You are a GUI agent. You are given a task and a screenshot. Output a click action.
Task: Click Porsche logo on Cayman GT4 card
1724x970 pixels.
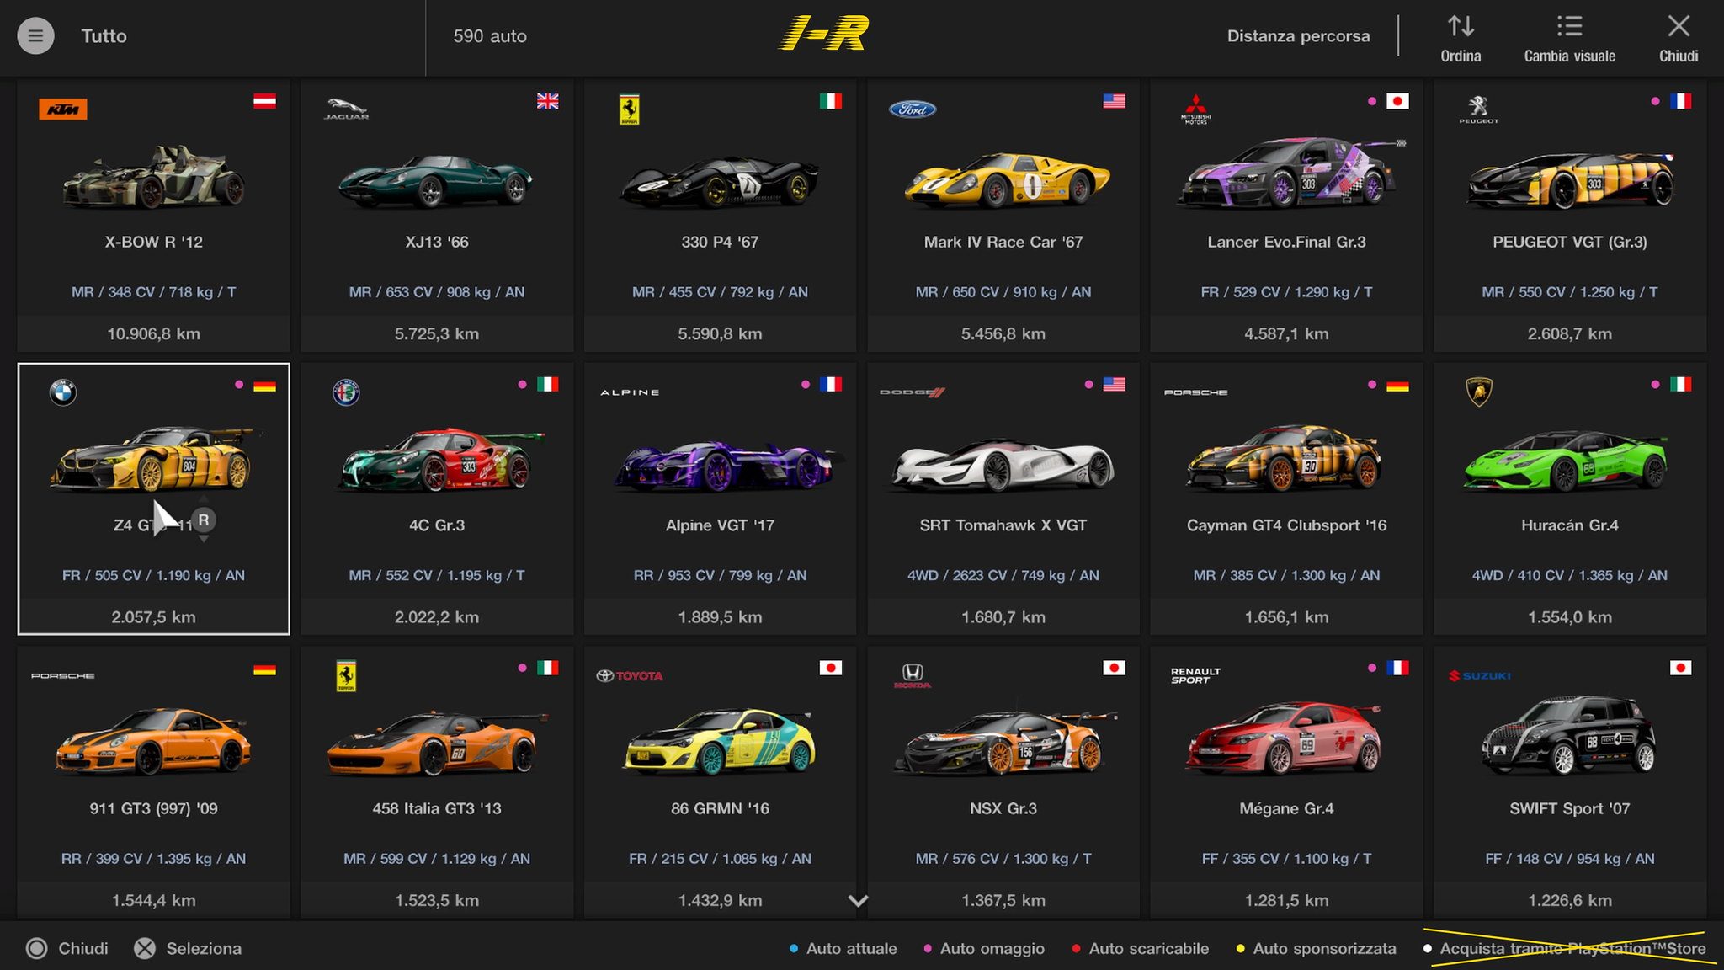click(x=1195, y=392)
